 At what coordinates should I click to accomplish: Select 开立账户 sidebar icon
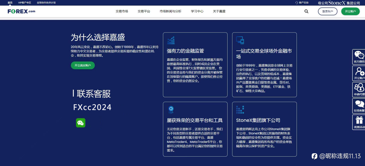[359, 73]
